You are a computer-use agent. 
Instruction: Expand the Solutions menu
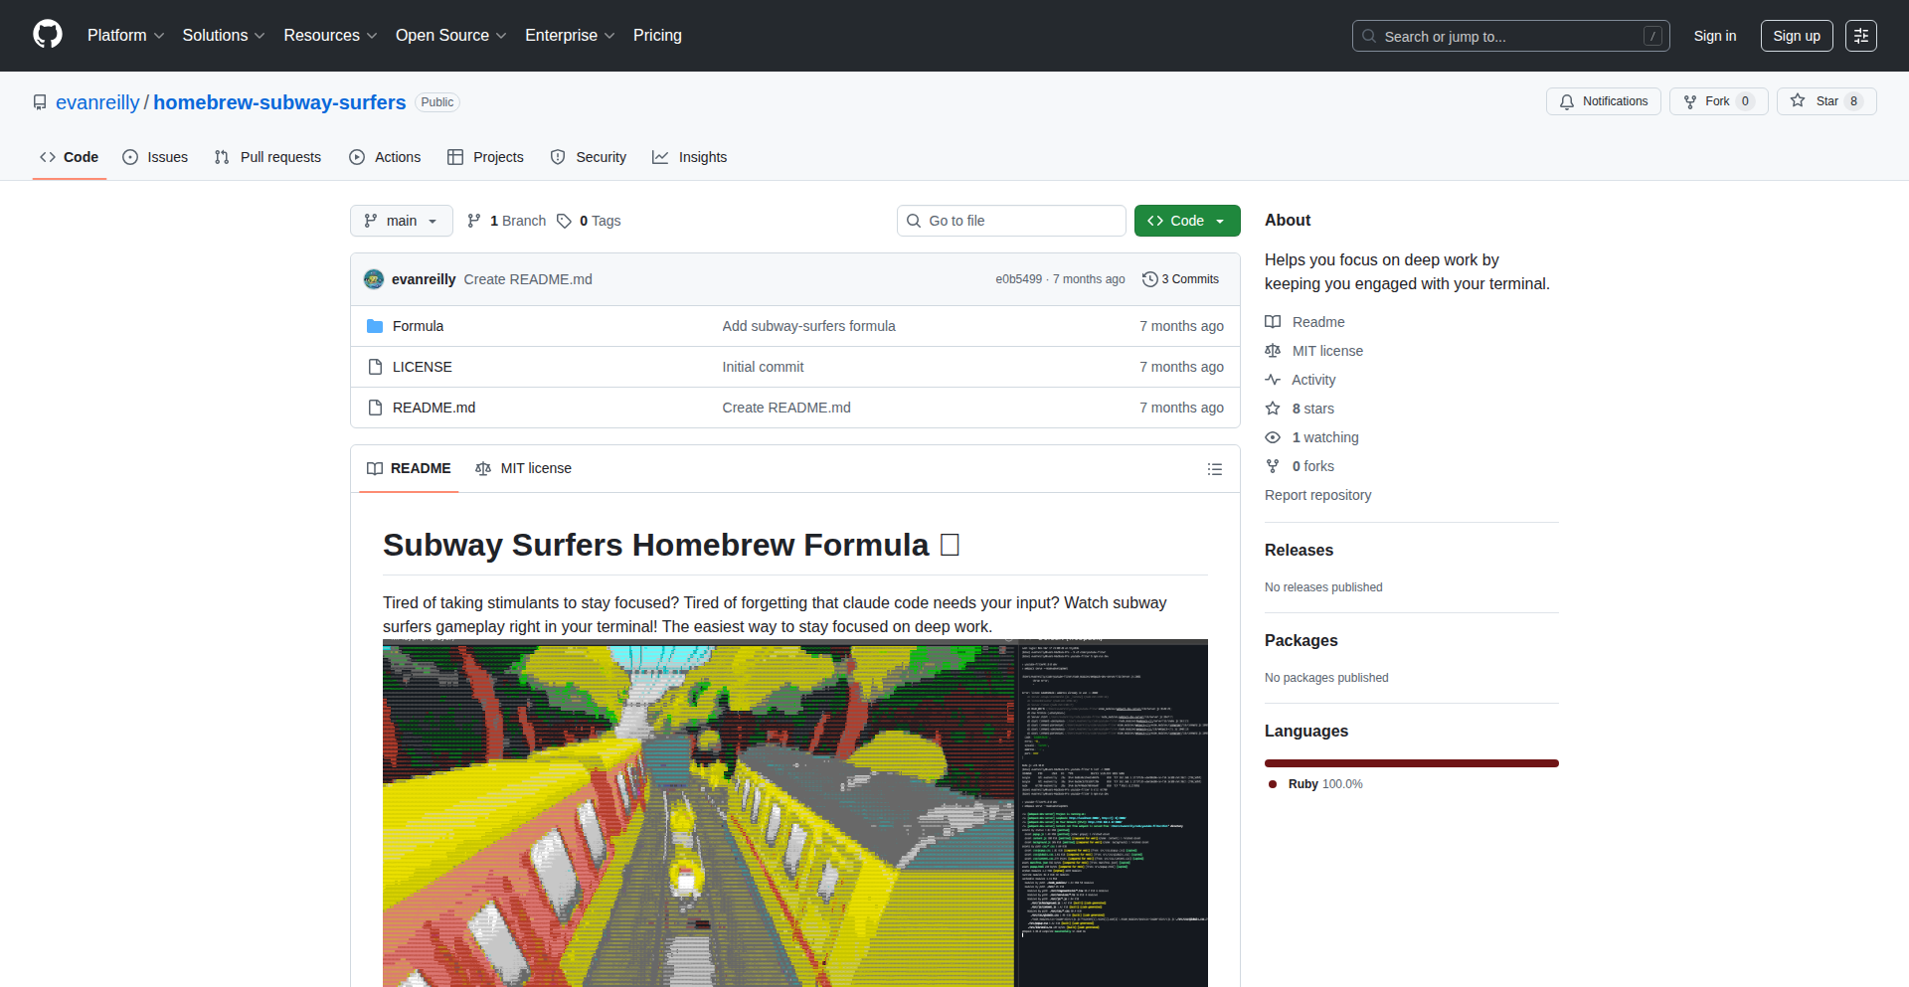click(224, 35)
